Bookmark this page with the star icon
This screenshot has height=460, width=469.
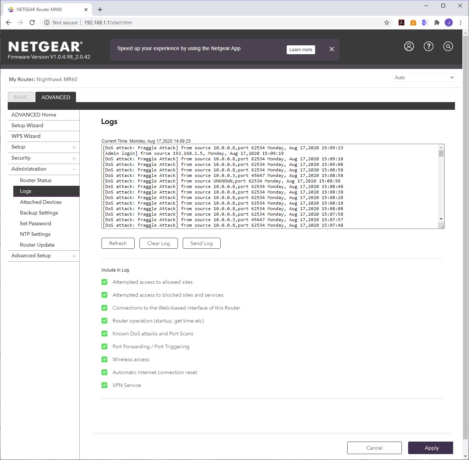click(x=387, y=22)
